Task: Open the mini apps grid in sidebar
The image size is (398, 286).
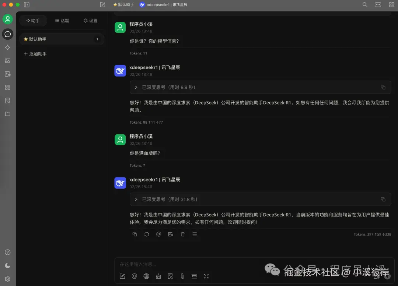Action: click(8, 88)
